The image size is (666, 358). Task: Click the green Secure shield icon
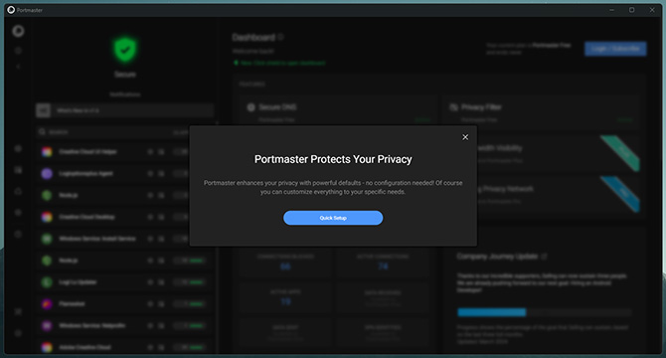[125, 50]
